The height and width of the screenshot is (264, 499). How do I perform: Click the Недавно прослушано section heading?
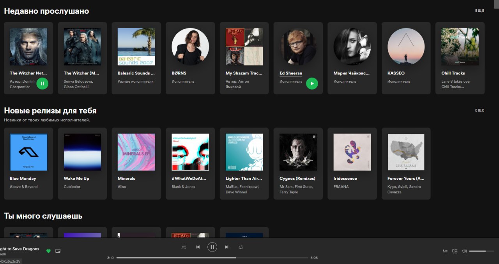pos(46,11)
